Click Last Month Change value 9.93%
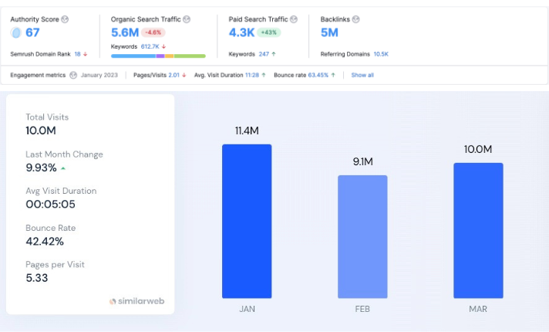549x332 pixels. 41,168
